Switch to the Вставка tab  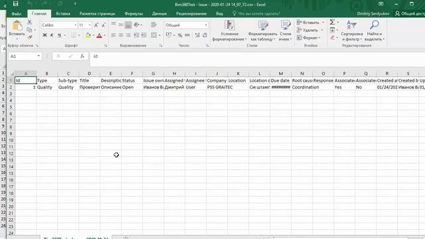(x=63, y=13)
